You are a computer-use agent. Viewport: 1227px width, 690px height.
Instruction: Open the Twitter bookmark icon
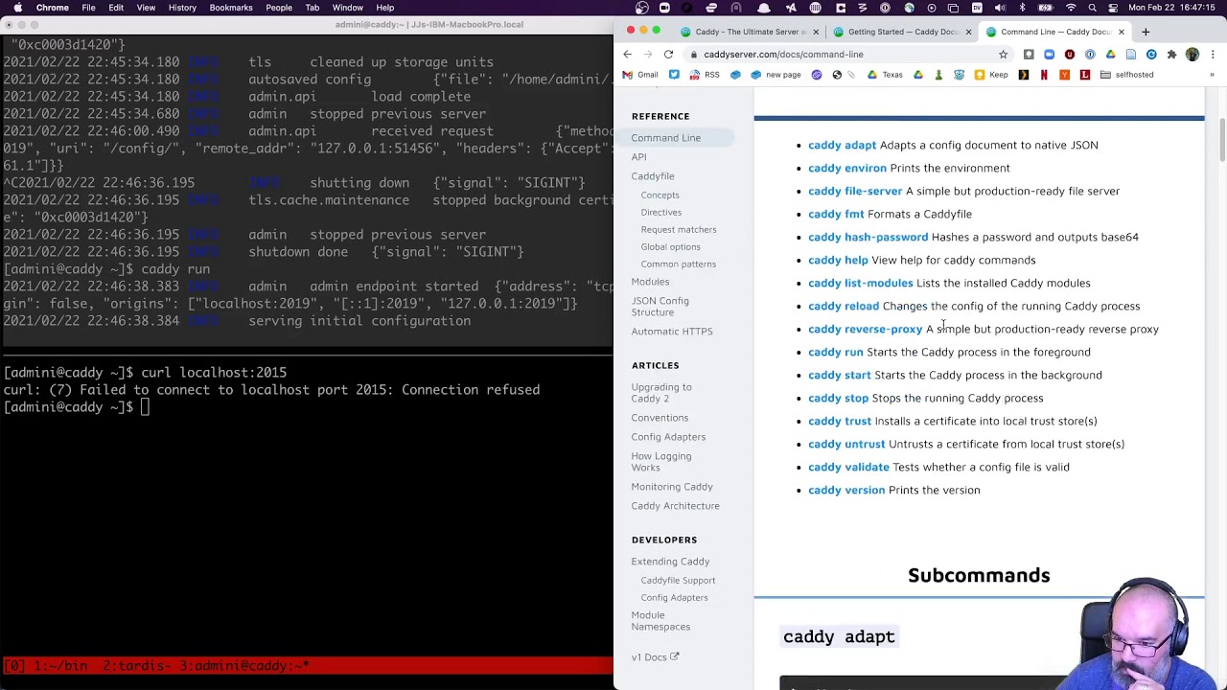[x=674, y=75]
